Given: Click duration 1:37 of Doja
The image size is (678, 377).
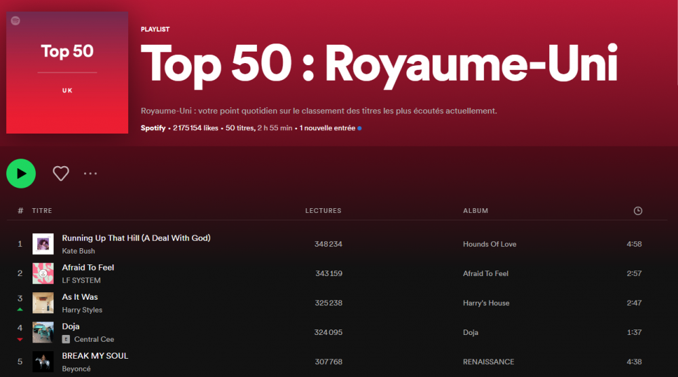Looking at the screenshot, I should pos(634,332).
